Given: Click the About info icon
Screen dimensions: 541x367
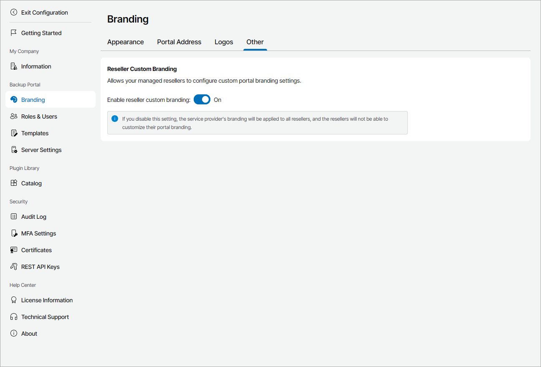Looking at the screenshot, I should pyautogui.click(x=14, y=333).
